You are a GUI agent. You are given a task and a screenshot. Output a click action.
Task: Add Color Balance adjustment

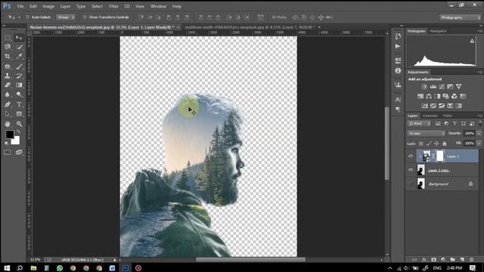[x=429, y=96]
